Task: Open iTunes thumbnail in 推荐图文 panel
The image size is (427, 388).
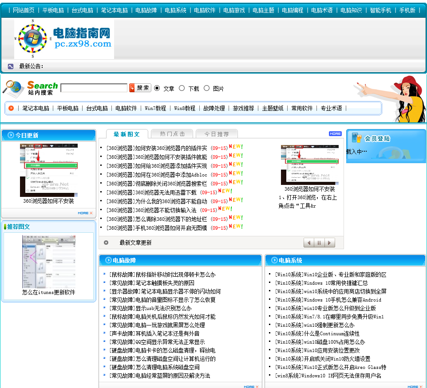Action: click(x=49, y=262)
